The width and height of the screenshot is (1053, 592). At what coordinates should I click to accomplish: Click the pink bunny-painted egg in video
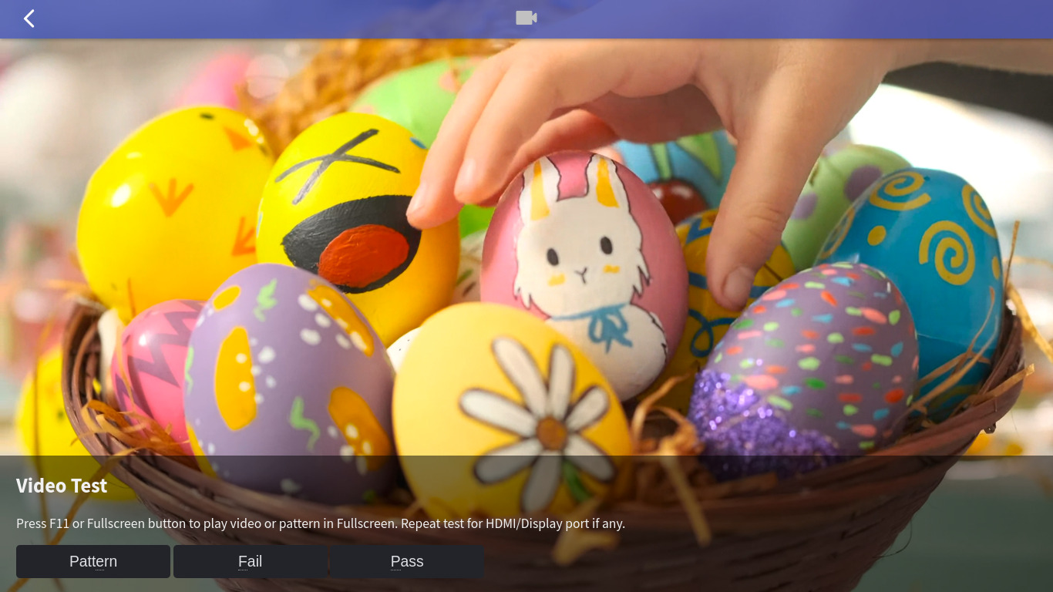click(582, 270)
